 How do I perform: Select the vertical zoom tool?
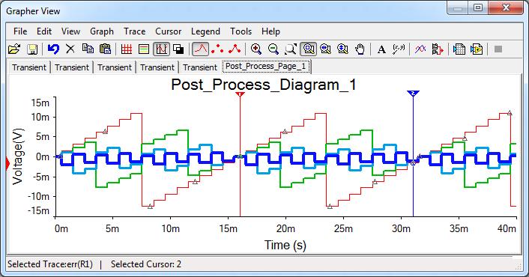pyautogui.click(x=342, y=49)
